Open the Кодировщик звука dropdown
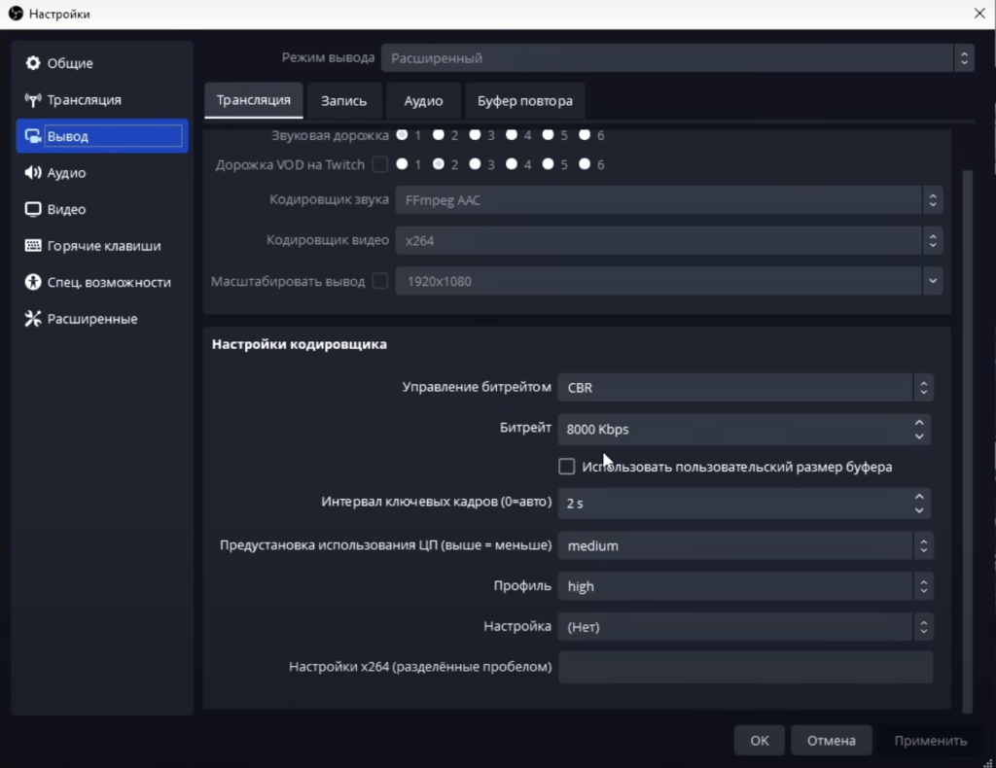996x768 pixels. click(669, 200)
